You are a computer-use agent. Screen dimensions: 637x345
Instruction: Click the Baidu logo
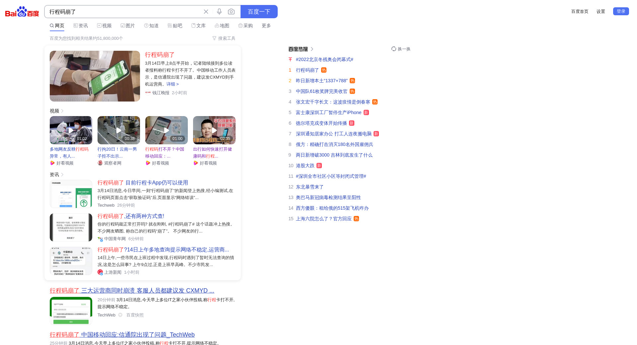click(x=22, y=12)
